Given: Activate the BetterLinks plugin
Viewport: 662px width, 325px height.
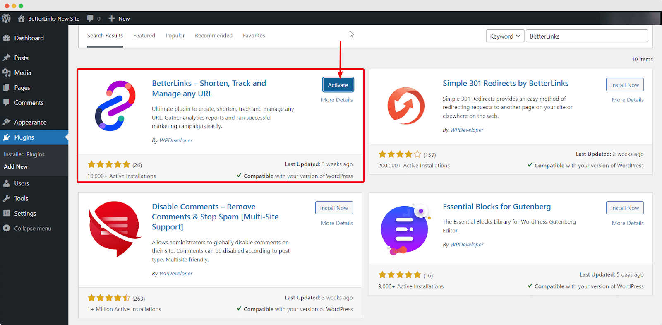Looking at the screenshot, I should click(x=338, y=85).
